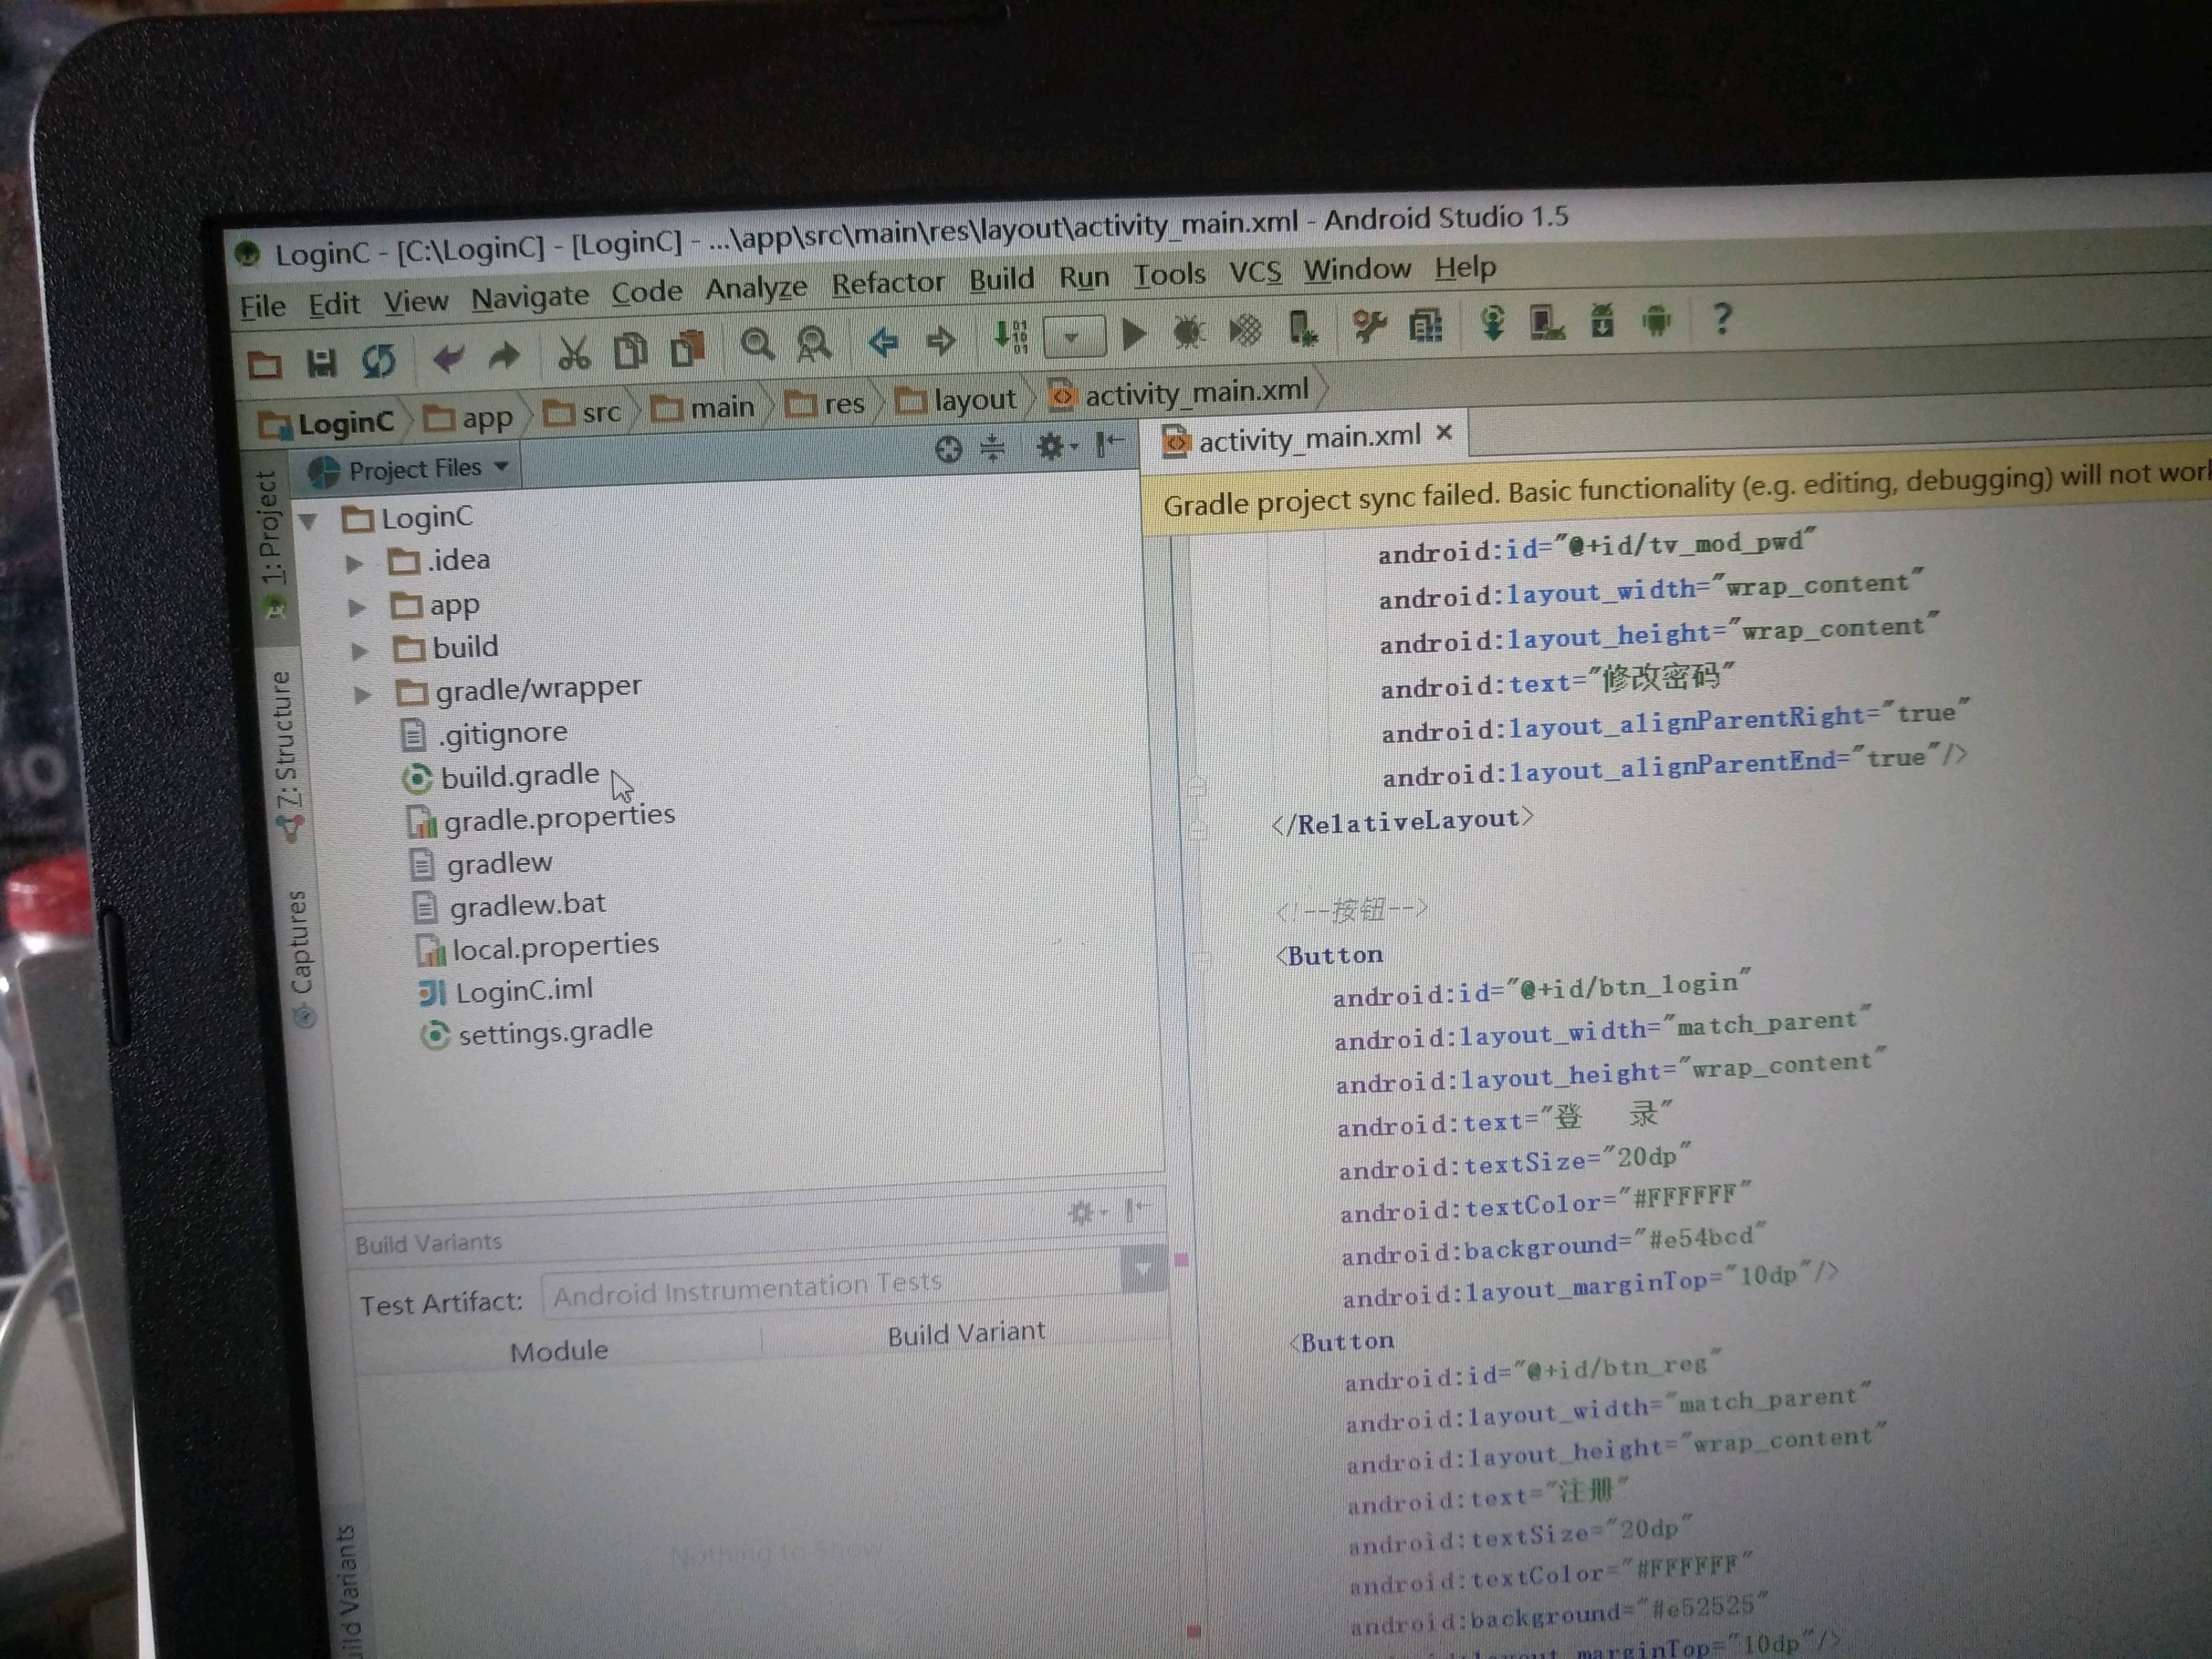Image resolution: width=2212 pixels, height=1659 pixels.
Task: Click the Collapse All icon in the Project panel
Action: 992,448
